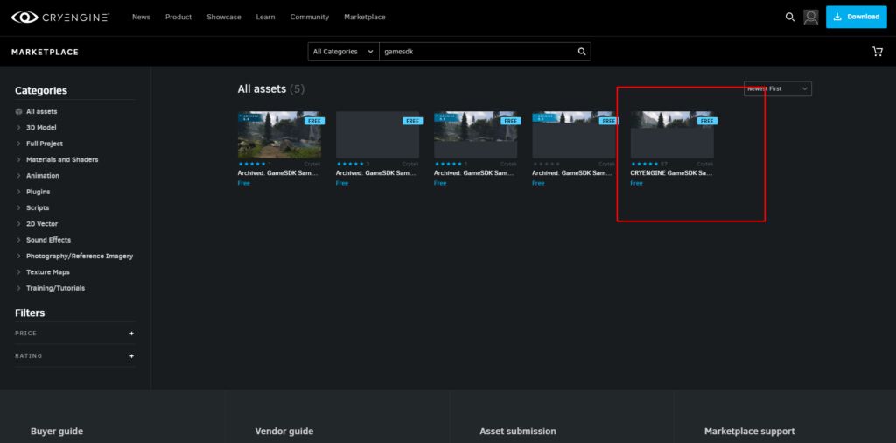
Task: Expand the RATING filter
Action: 131,355
